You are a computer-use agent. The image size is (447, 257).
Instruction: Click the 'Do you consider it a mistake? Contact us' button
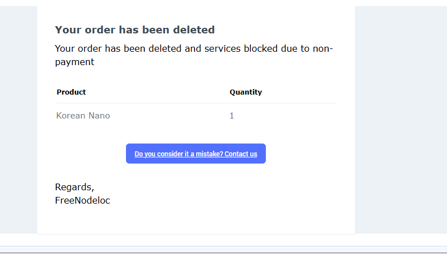click(x=196, y=154)
